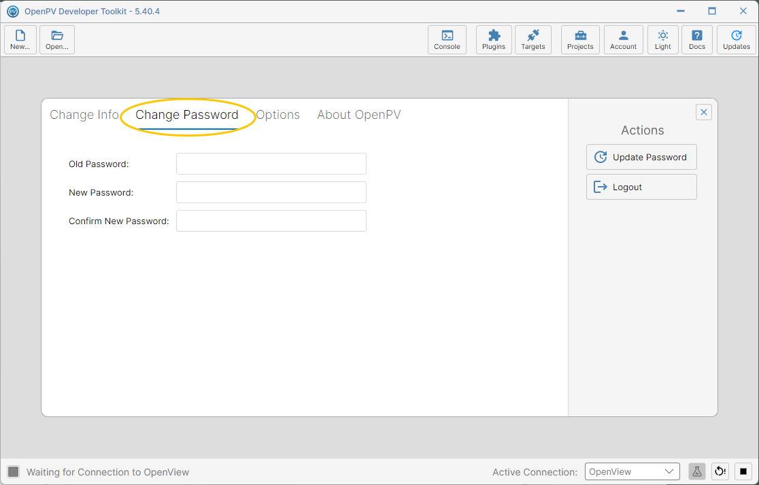Expand the Active Connection dropdown
Image resolution: width=759 pixels, height=485 pixels.
pos(632,471)
